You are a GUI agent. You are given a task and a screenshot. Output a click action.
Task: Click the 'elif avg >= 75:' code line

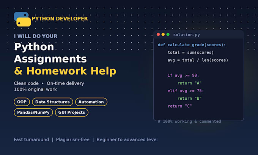coord(186,91)
